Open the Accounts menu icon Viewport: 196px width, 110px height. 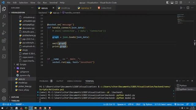(4, 90)
